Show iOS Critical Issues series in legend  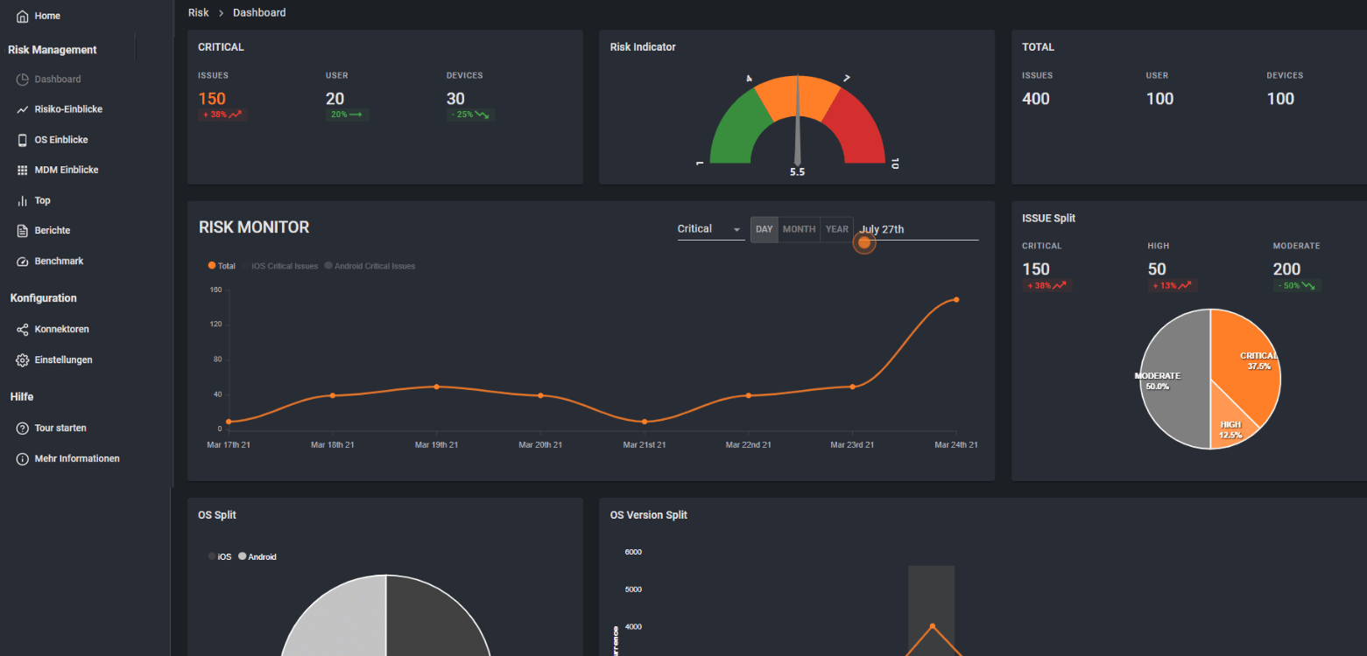(x=283, y=266)
